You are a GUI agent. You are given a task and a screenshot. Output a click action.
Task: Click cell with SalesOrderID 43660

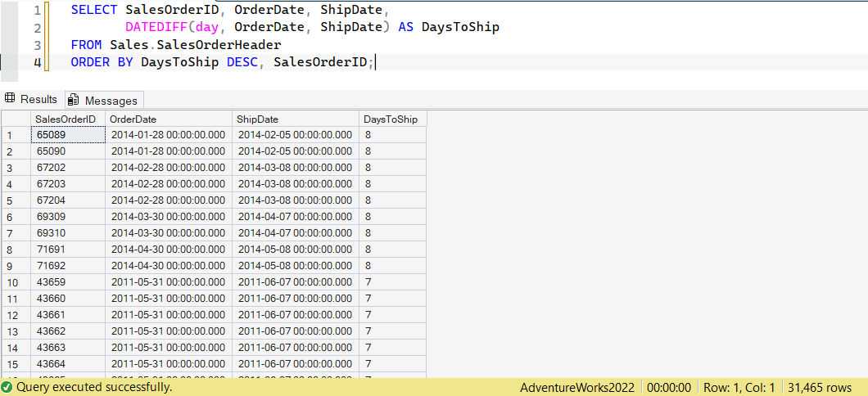pos(67,298)
